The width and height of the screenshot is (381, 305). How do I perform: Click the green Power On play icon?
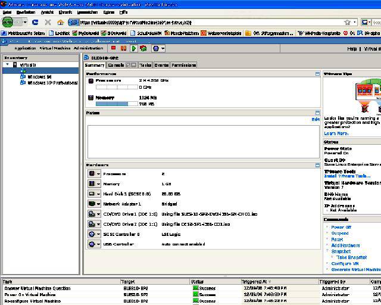click(x=134, y=48)
